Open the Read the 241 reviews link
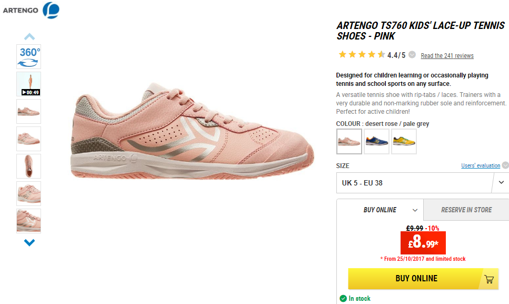Image resolution: width=509 pixels, height=304 pixels. [447, 55]
